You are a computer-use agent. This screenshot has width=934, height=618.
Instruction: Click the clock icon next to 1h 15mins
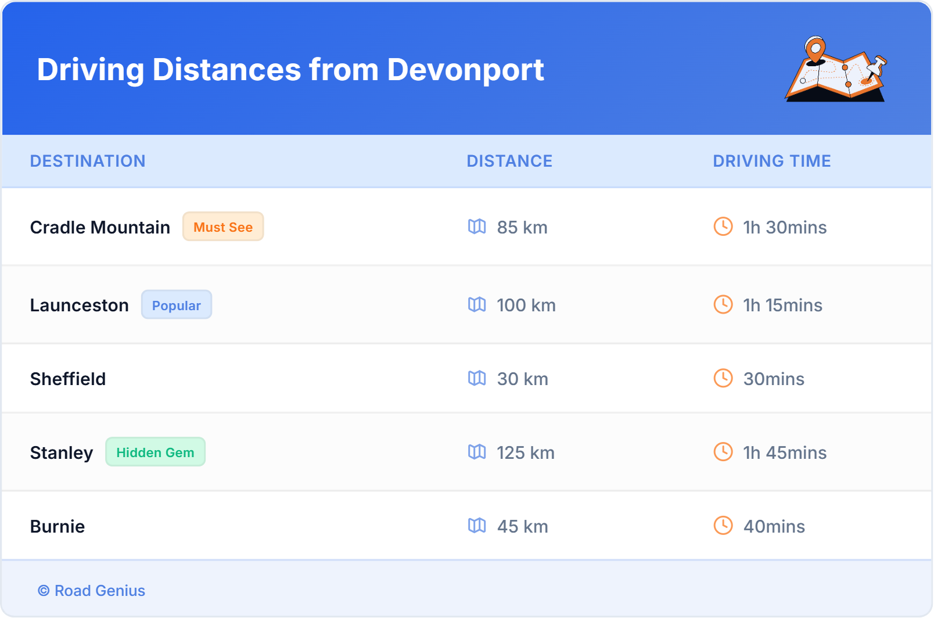point(723,305)
